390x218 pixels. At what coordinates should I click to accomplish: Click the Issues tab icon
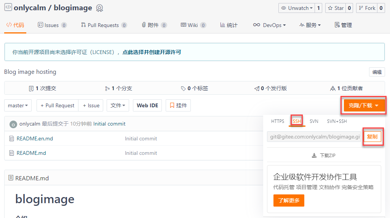[x=40, y=25]
